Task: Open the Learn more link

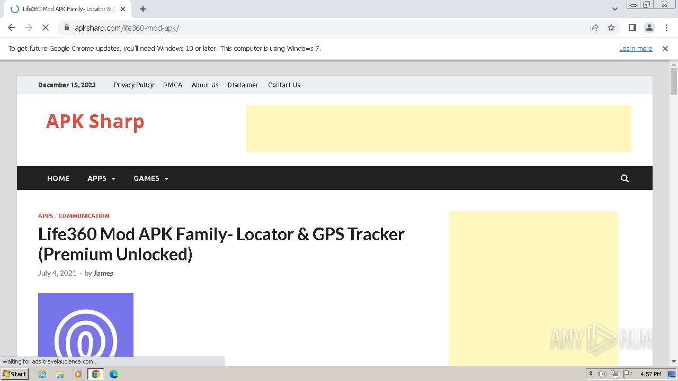Action: tap(636, 48)
